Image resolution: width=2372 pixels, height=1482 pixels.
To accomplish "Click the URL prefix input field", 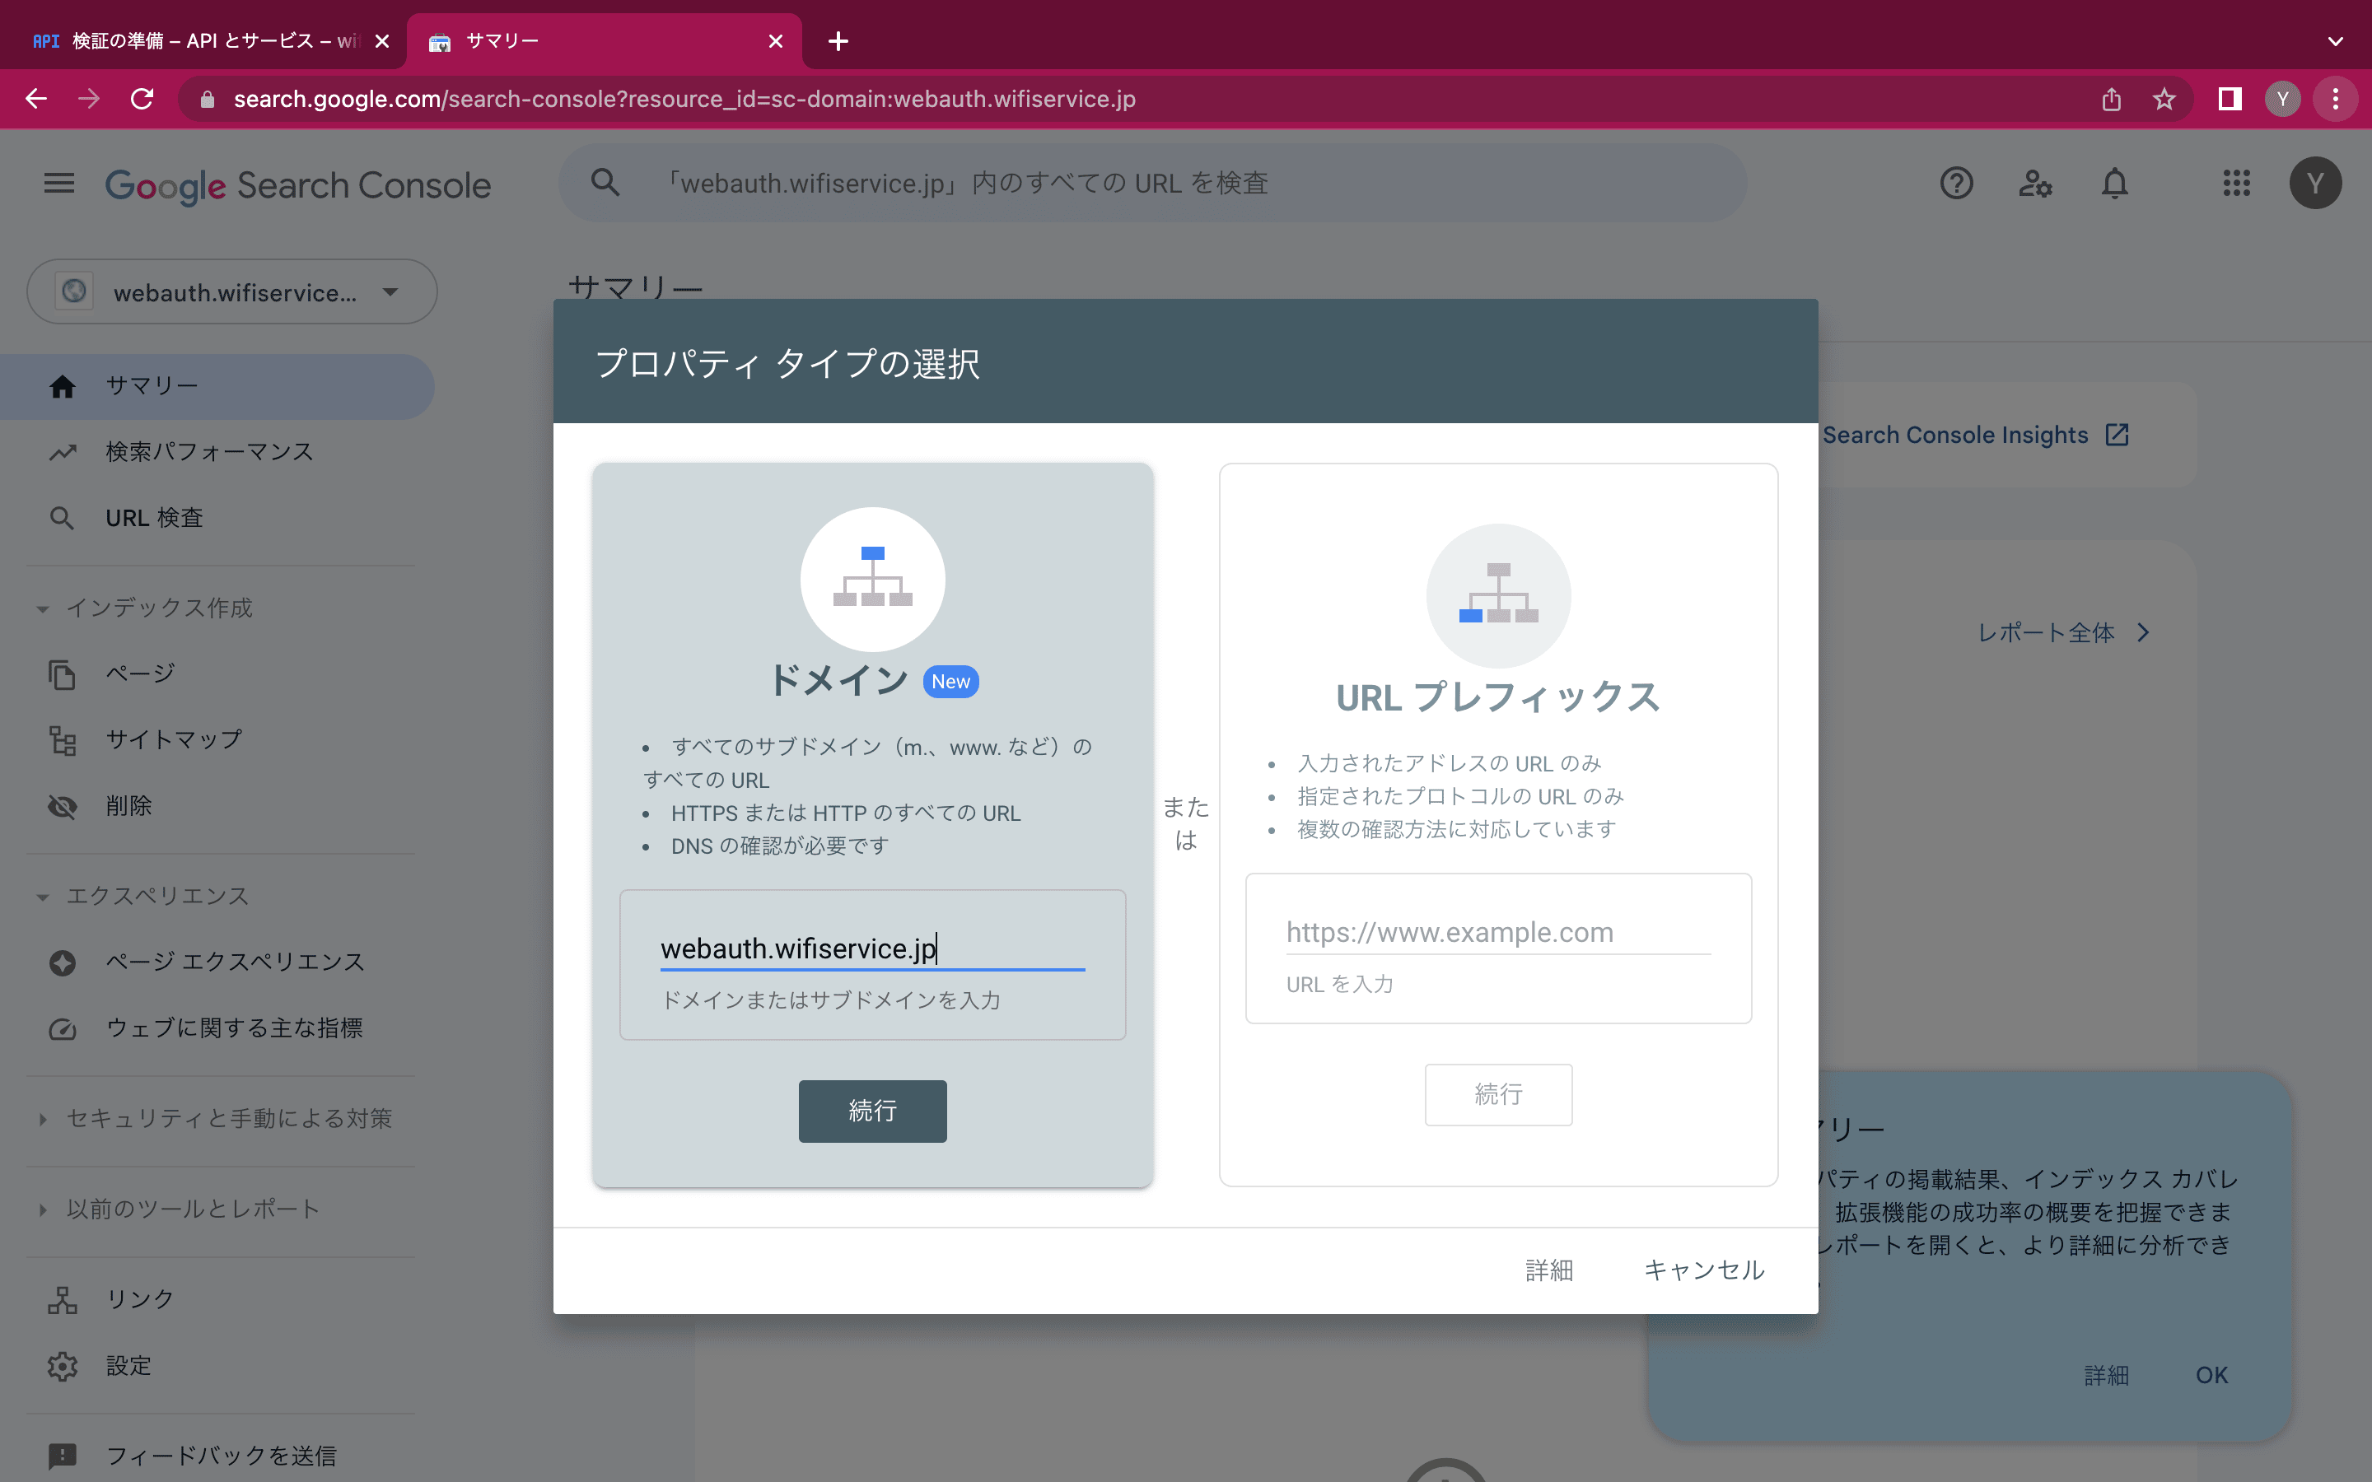I will [1497, 932].
